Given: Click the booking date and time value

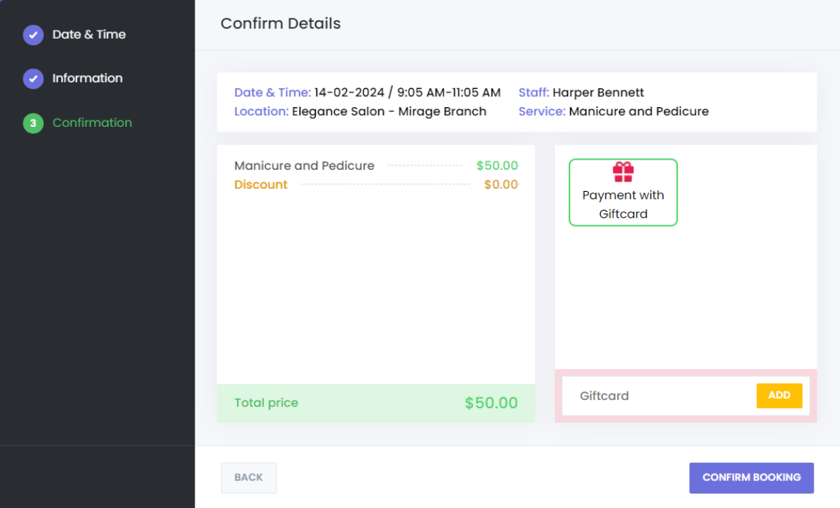Looking at the screenshot, I should tap(407, 93).
